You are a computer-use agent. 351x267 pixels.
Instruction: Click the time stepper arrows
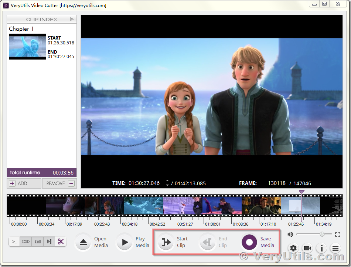tap(167, 183)
